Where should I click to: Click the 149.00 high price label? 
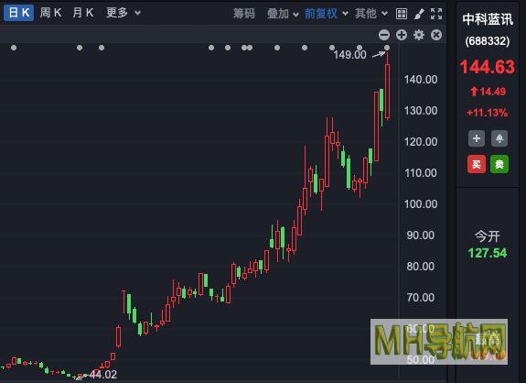pos(349,54)
